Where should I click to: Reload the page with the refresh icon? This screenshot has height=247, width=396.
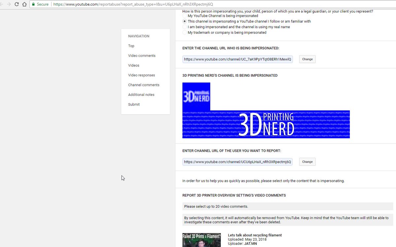coord(16,4)
